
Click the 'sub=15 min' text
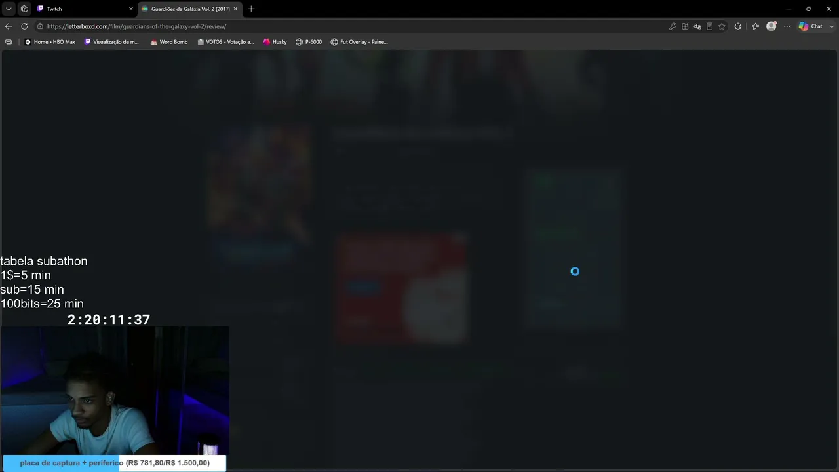pos(32,289)
